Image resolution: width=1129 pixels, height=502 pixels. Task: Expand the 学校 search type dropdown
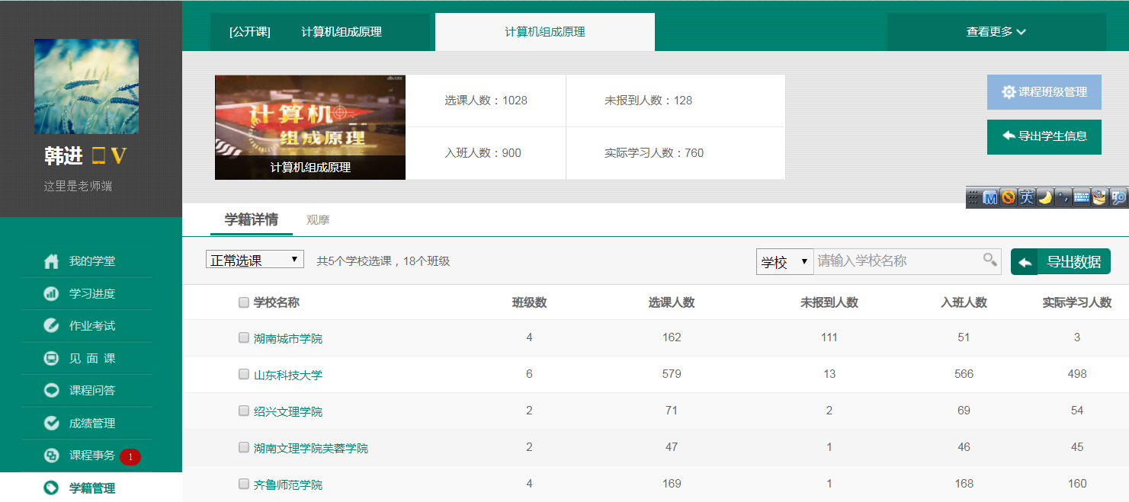(x=784, y=262)
